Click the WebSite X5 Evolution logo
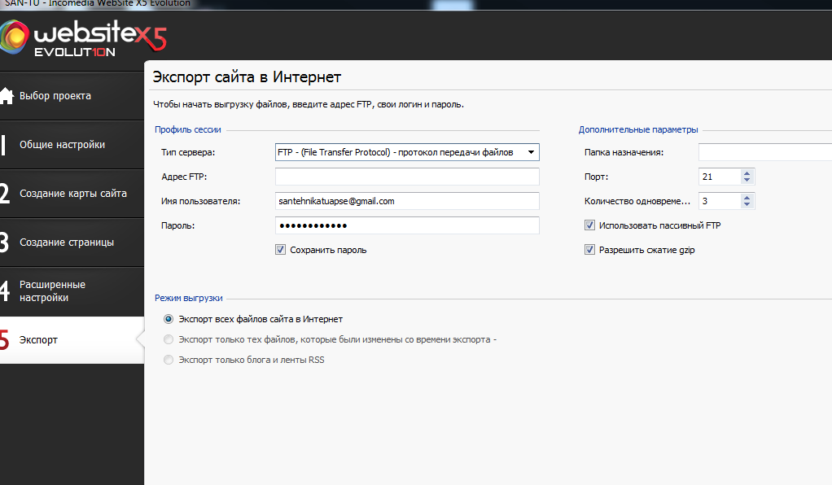832x485 pixels. point(83,38)
